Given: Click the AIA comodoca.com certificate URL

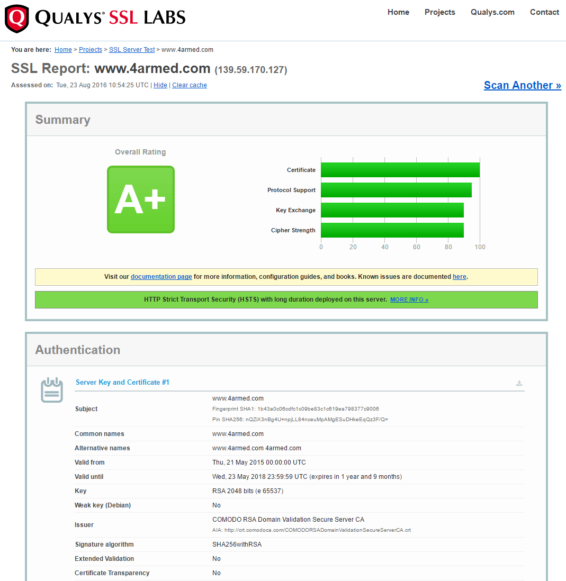Looking at the screenshot, I should [x=318, y=530].
